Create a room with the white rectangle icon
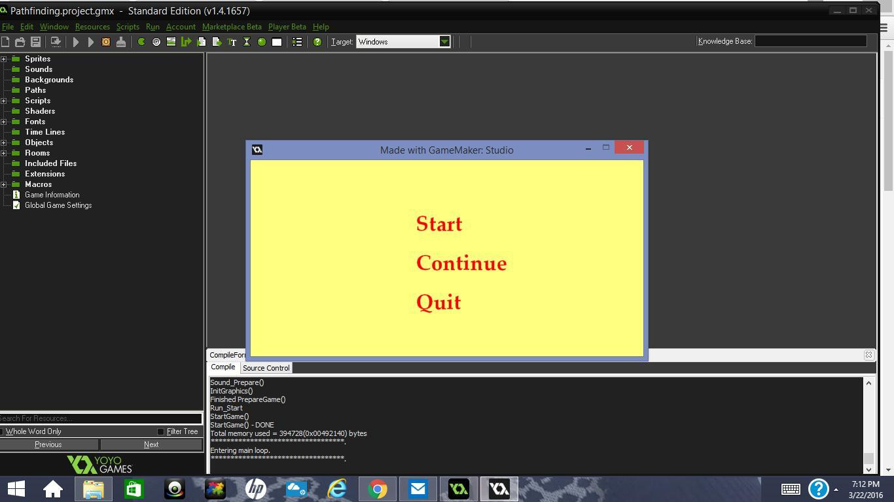 coord(277,42)
